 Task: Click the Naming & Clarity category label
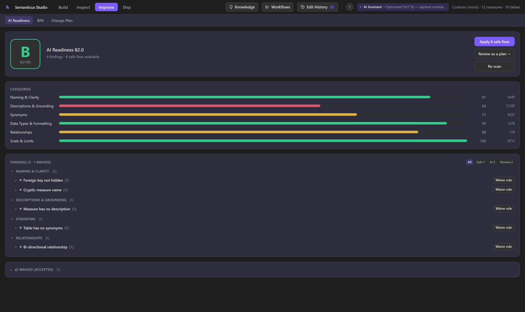click(x=25, y=97)
